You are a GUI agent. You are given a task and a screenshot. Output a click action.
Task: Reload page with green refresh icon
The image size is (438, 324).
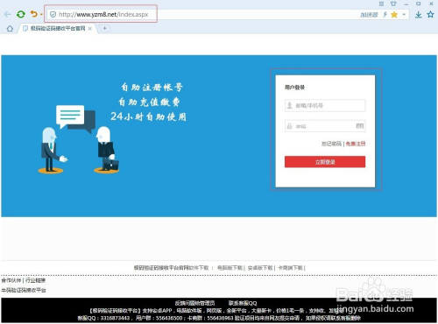click(x=21, y=14)
